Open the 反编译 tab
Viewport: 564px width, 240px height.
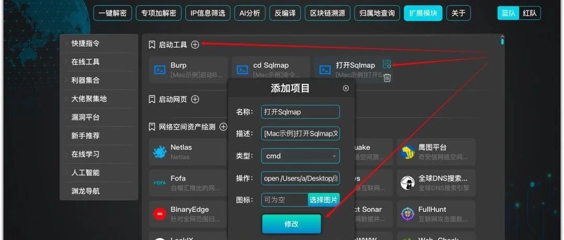pyautogui.click(x=285, y=13)
